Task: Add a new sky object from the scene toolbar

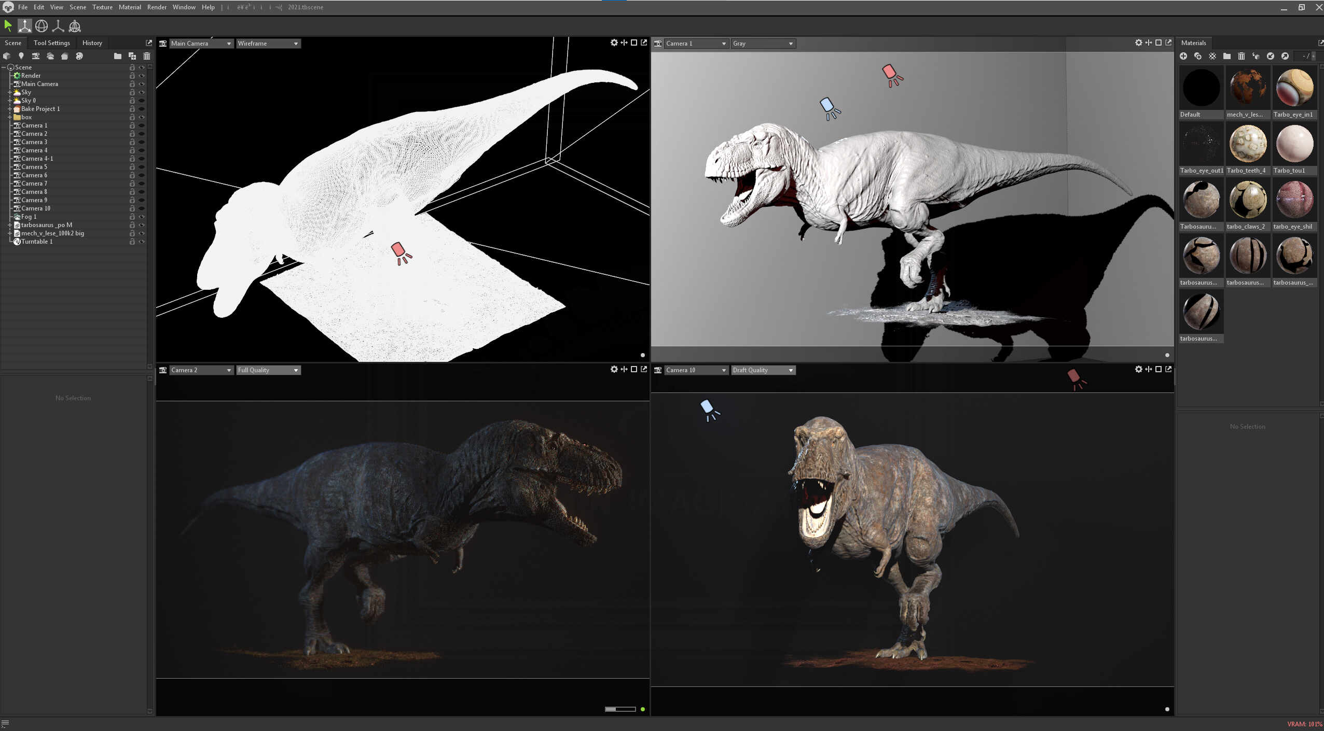Action: (50, 56)
